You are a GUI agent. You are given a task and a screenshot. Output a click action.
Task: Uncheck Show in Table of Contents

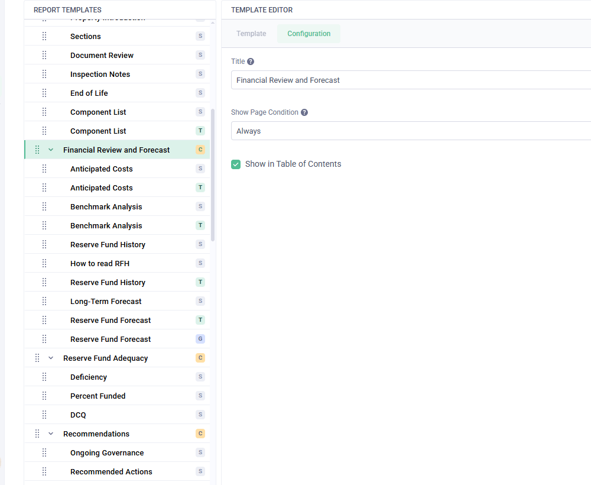tap(236, 164)
